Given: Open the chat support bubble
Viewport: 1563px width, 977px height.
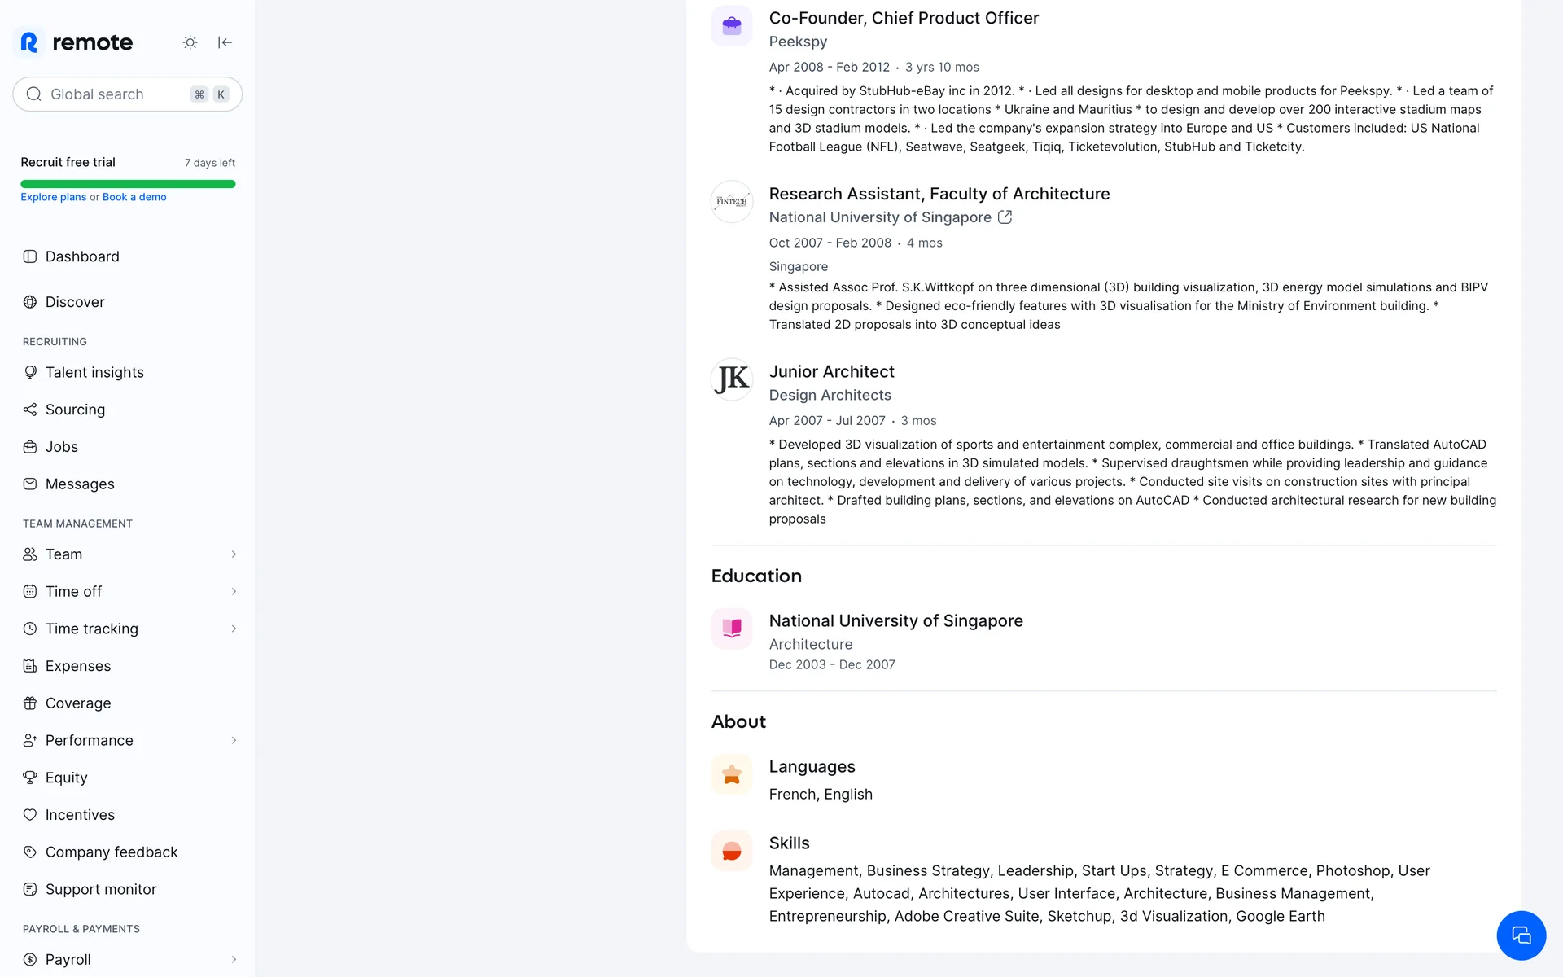Looking at the screenshot, I should click(1521, 935).
